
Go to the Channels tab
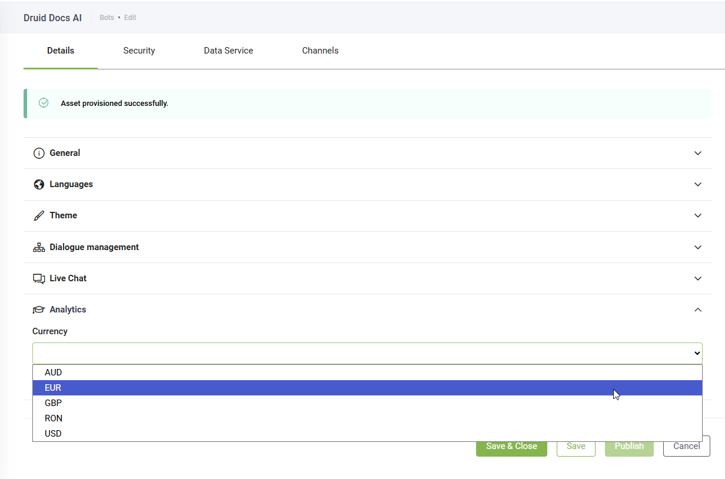pyautogui.click(x=320, y=51)
